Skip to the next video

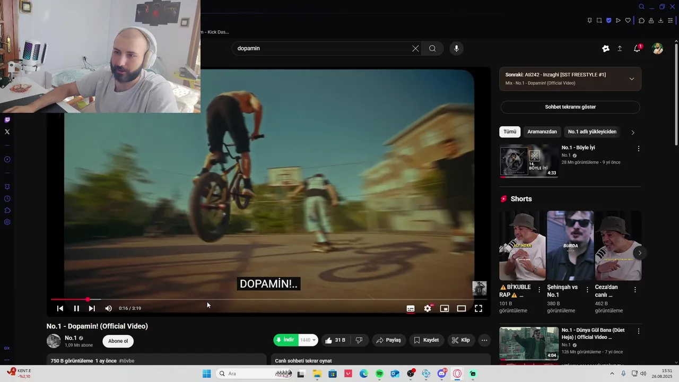click(92, 308)
